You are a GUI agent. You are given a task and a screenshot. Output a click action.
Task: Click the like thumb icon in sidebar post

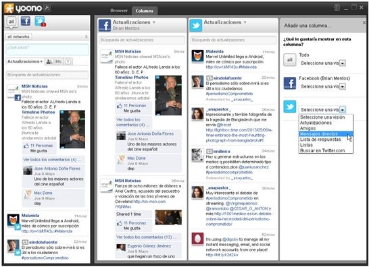(x=26, y=146)
